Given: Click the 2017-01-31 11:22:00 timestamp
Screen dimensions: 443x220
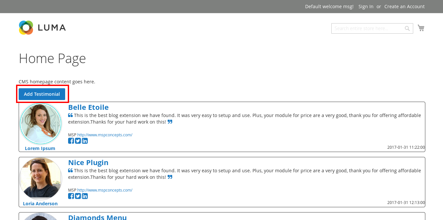Looking at the screenshot, I should click(406, 147).
